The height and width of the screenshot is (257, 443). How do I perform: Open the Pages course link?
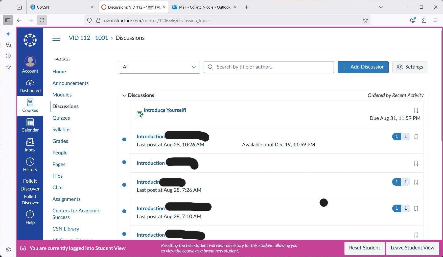tap(59, 164)
